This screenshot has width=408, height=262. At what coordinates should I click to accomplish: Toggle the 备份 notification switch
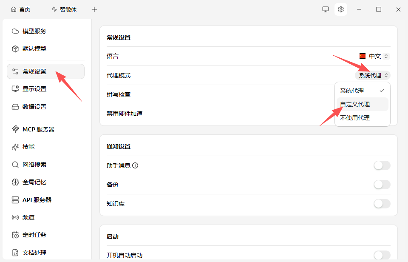pyautogui.click(x=382, y=185)
